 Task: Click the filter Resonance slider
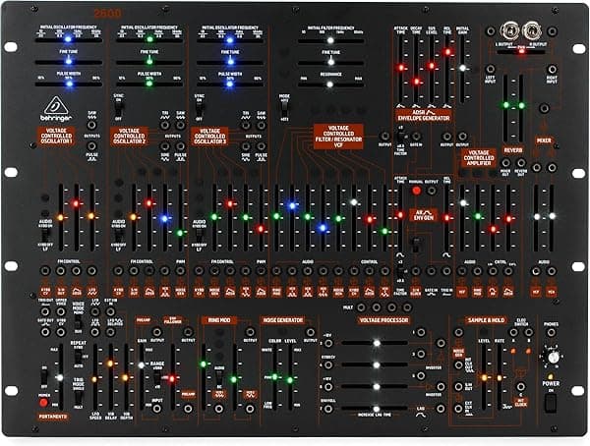point(330,84)
